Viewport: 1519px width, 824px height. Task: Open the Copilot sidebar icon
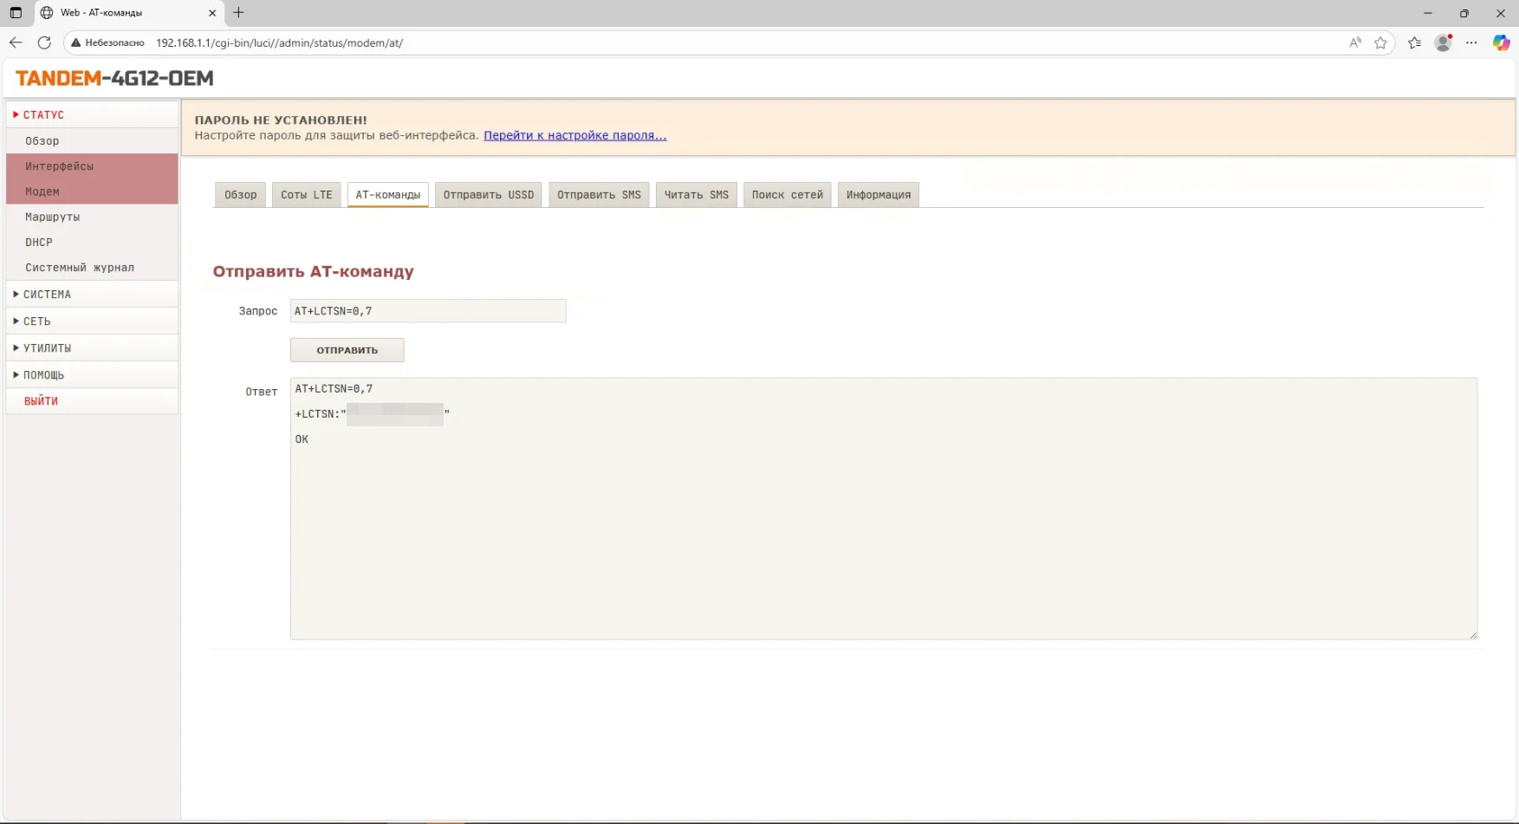pos(1501,42)
